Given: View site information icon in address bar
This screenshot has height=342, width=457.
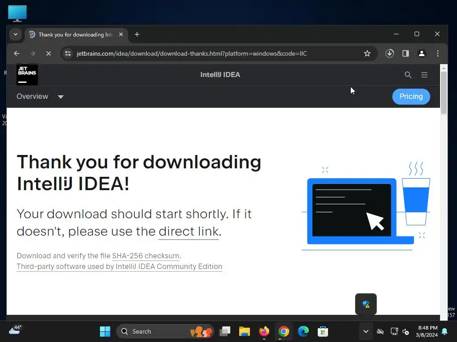Looking at the screenshot, I should pyautogui.click(x=68, y=53).
